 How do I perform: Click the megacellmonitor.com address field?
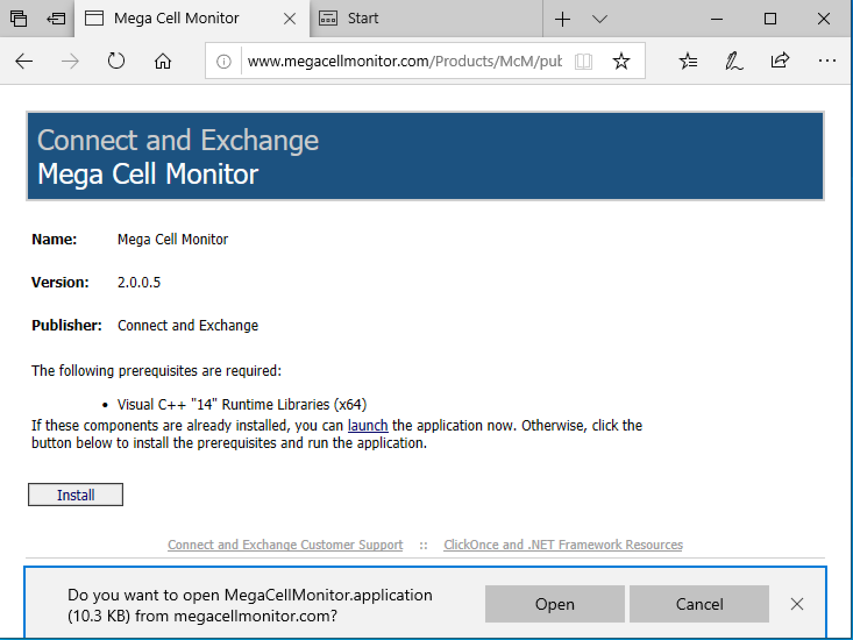click(404, 61)
